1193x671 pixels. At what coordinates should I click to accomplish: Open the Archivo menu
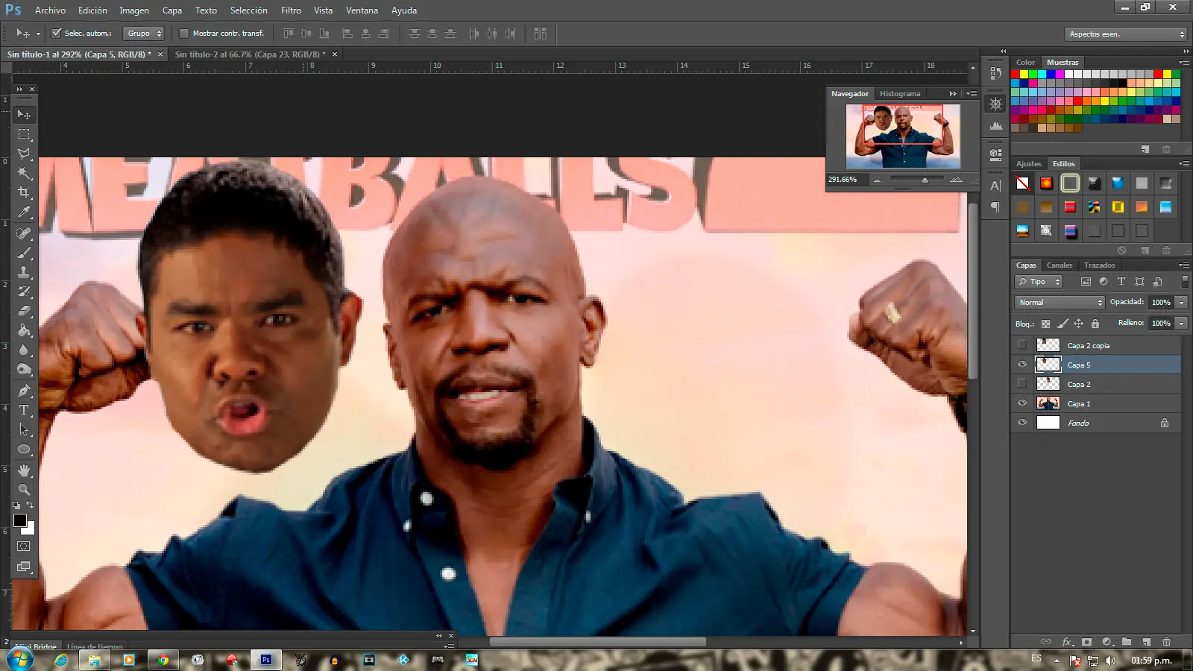[50, 10]
